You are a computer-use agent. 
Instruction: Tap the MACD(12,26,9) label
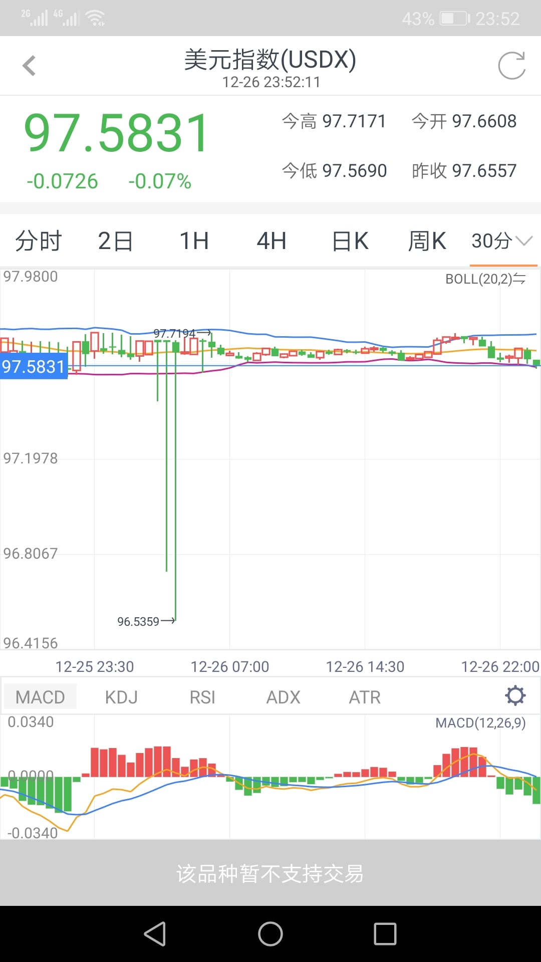(480, 723)
